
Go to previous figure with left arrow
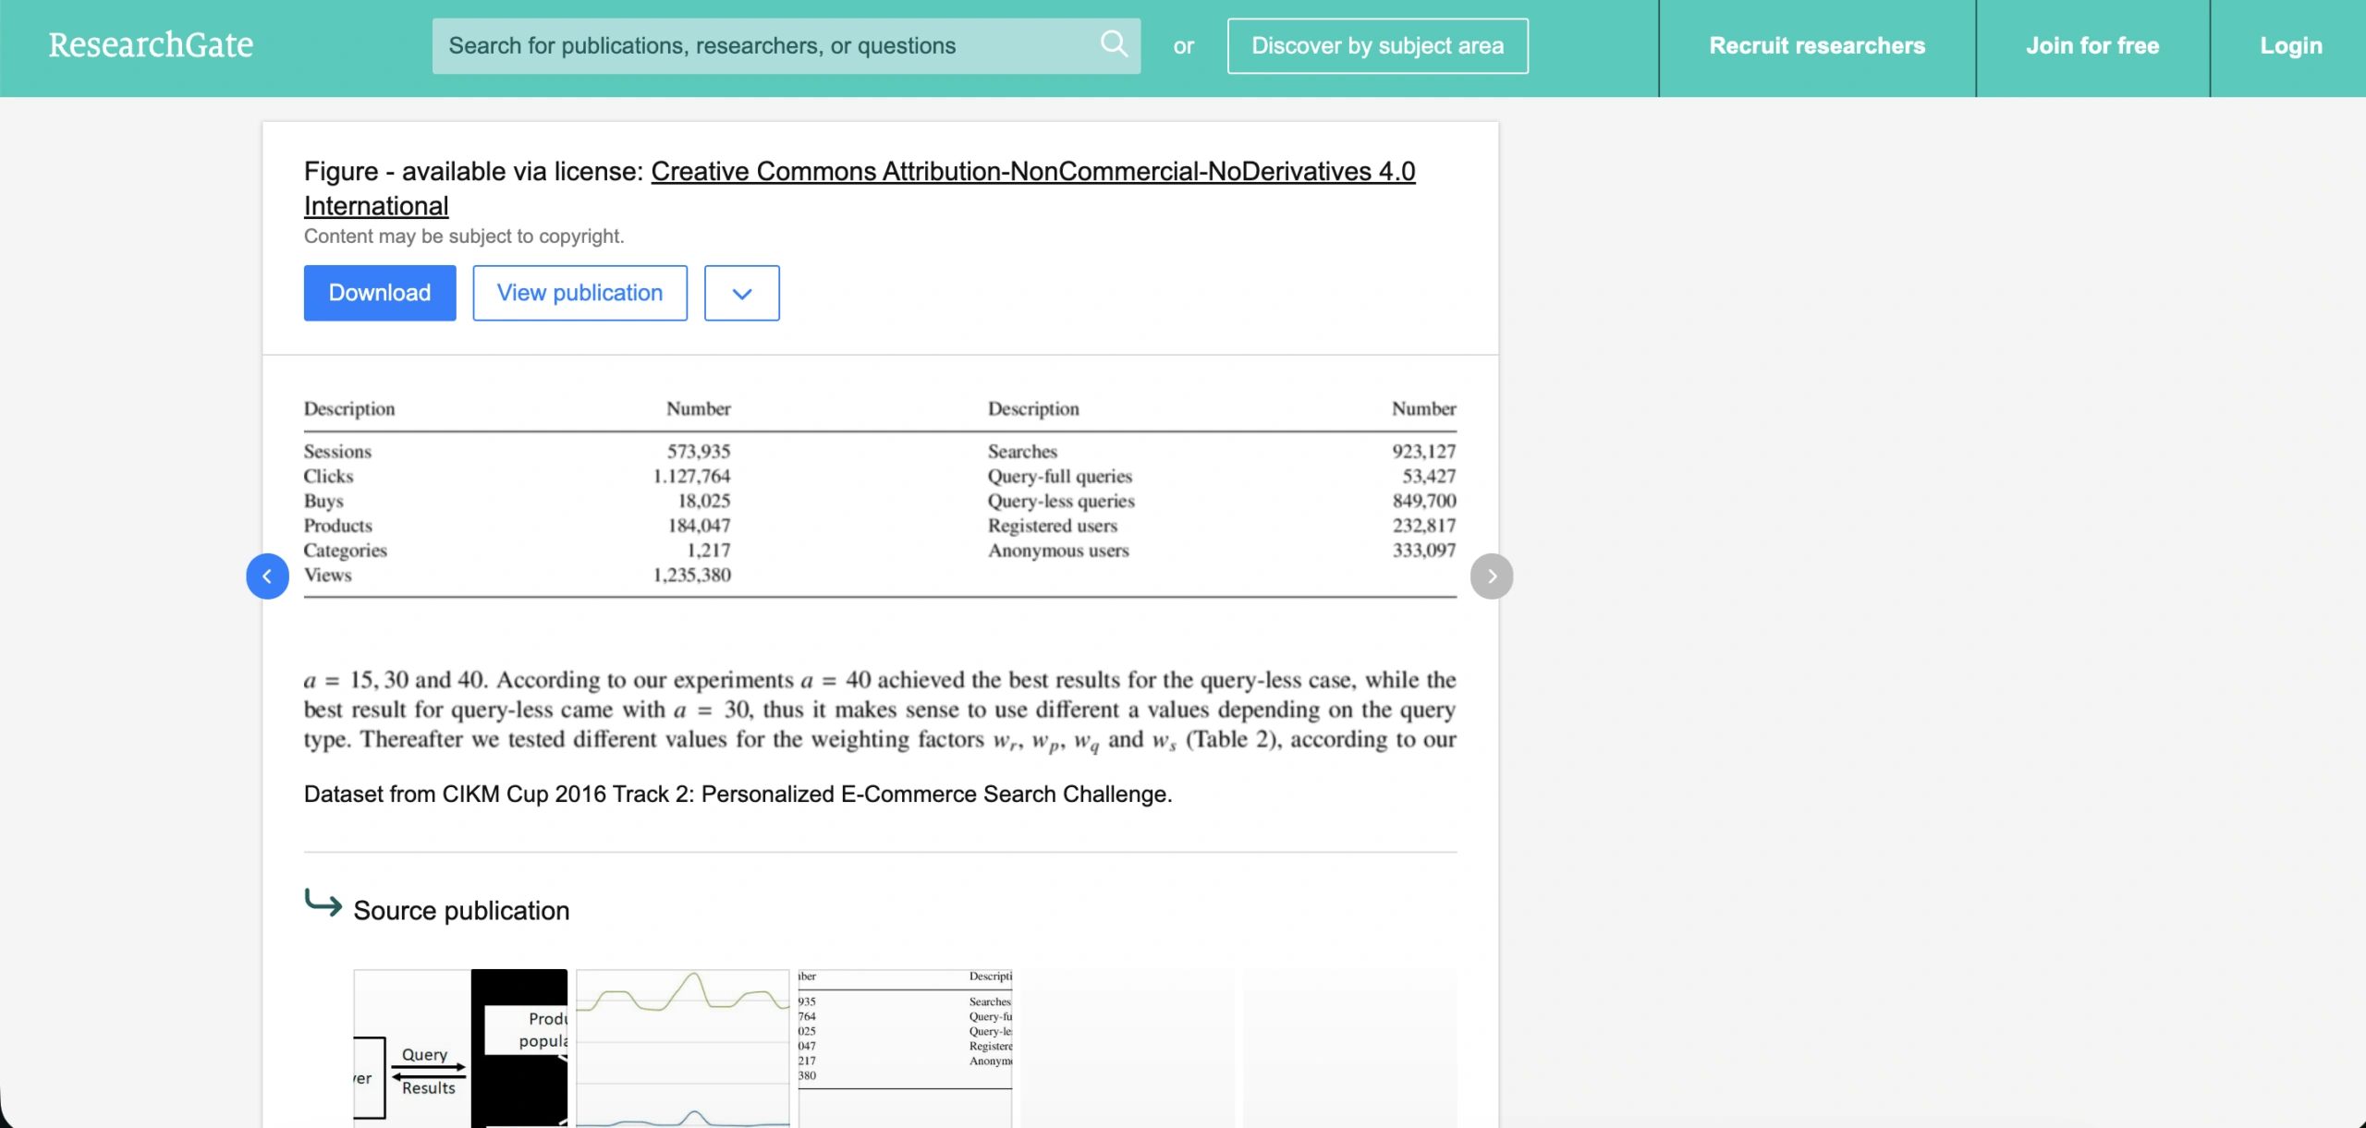[x=267, y=576]
